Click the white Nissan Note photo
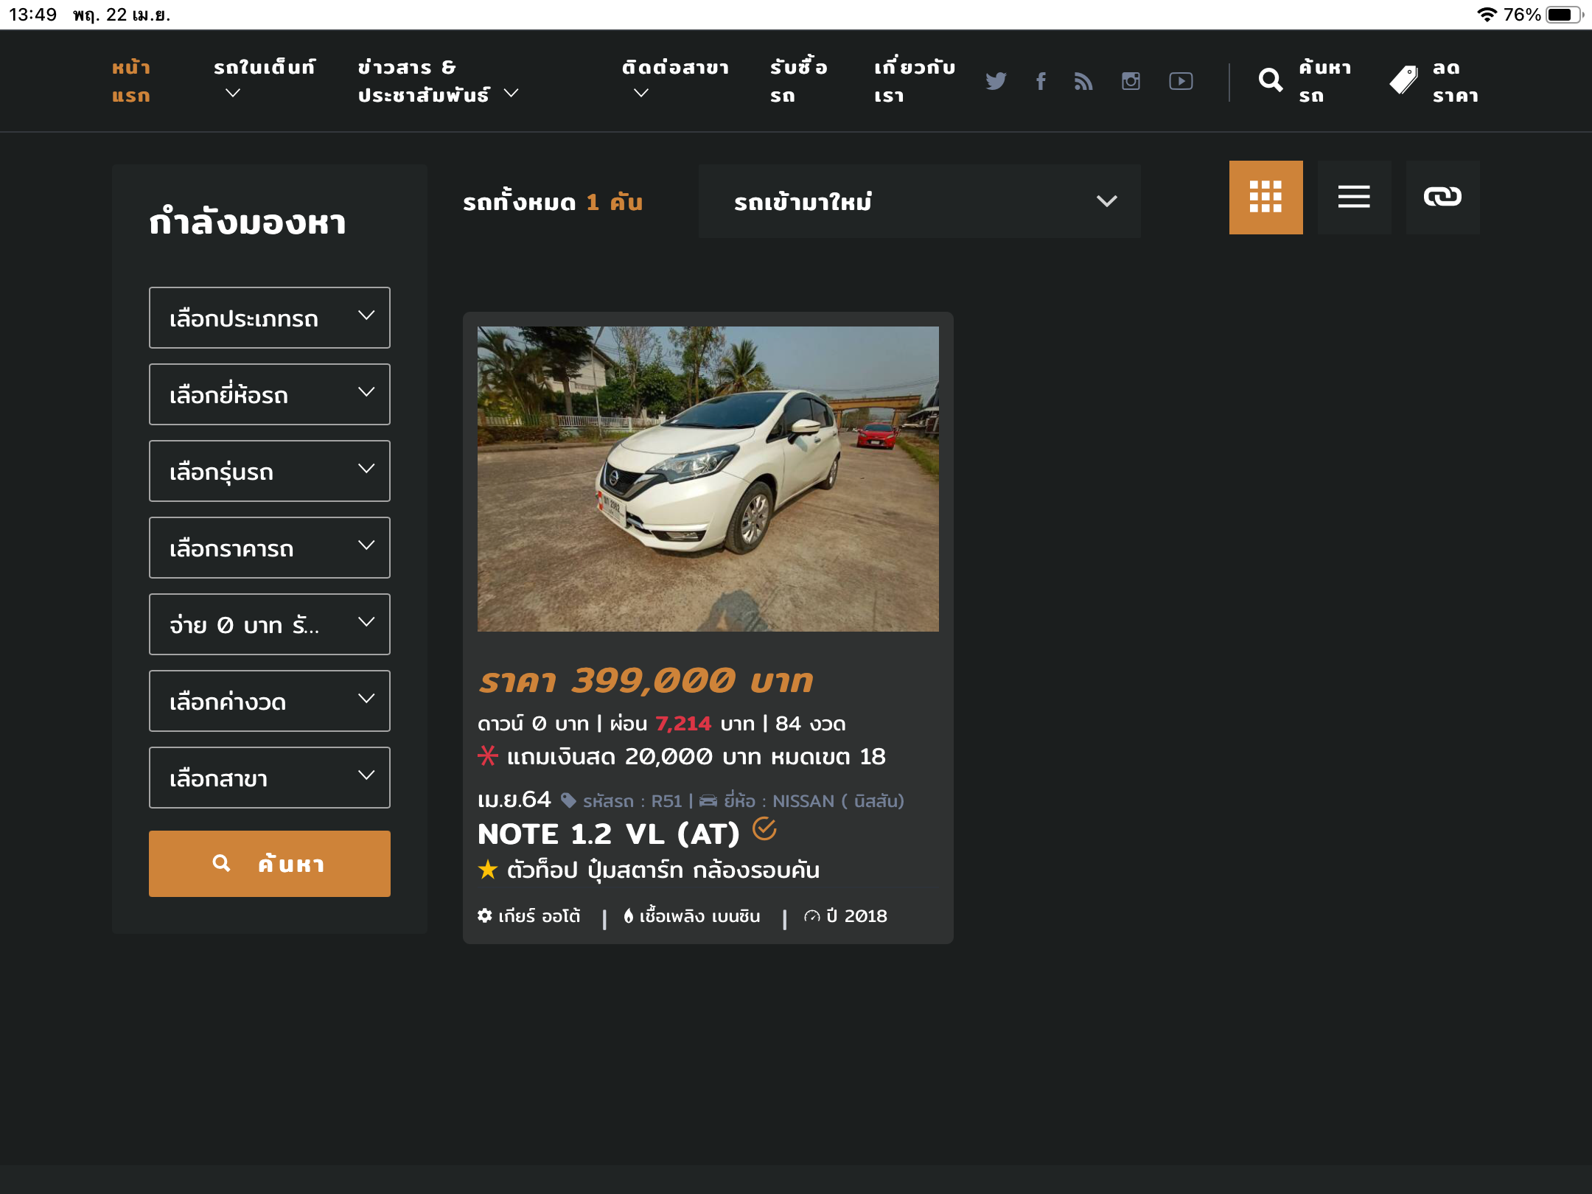Image resolution: width=1592 pixels, height=1194 pixels. coord(708,478)
